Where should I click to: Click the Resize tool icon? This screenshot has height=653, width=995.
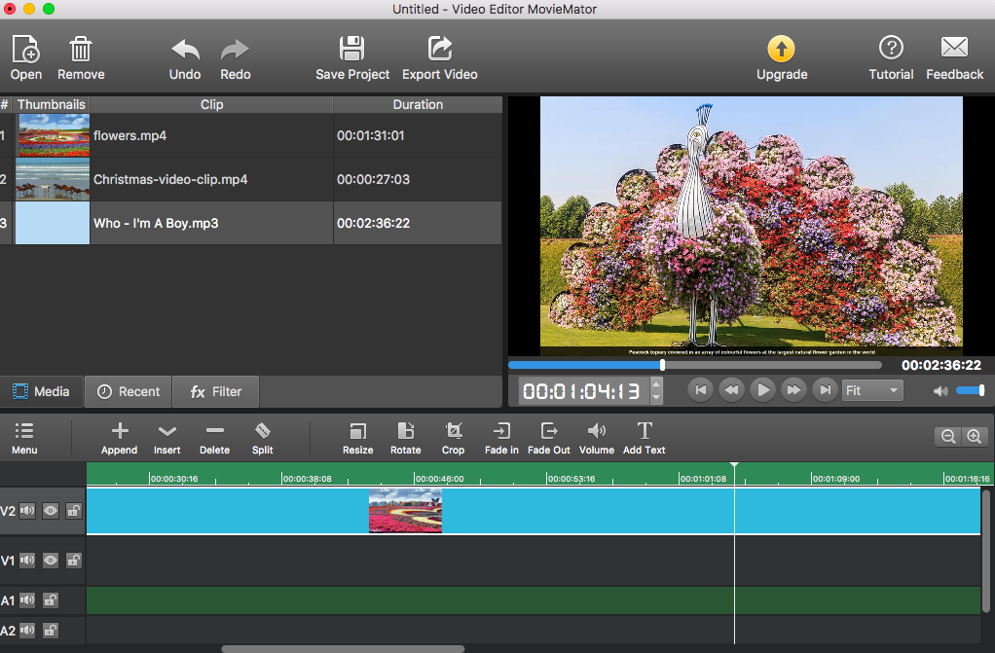click(357, 432)
